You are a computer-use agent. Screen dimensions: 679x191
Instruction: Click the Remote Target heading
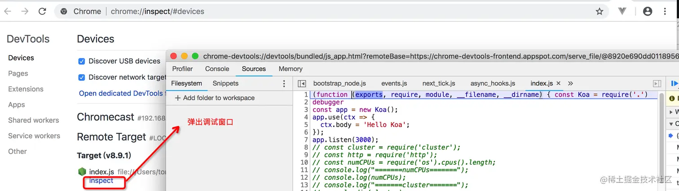(x=111, y=137)
